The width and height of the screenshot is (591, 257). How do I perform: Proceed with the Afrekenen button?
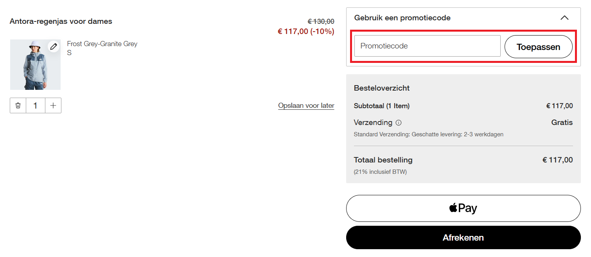coord(463,237)
